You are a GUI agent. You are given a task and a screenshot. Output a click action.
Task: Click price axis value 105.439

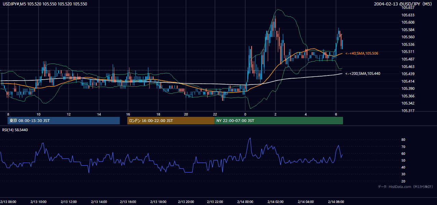click(x=408, y=74)
